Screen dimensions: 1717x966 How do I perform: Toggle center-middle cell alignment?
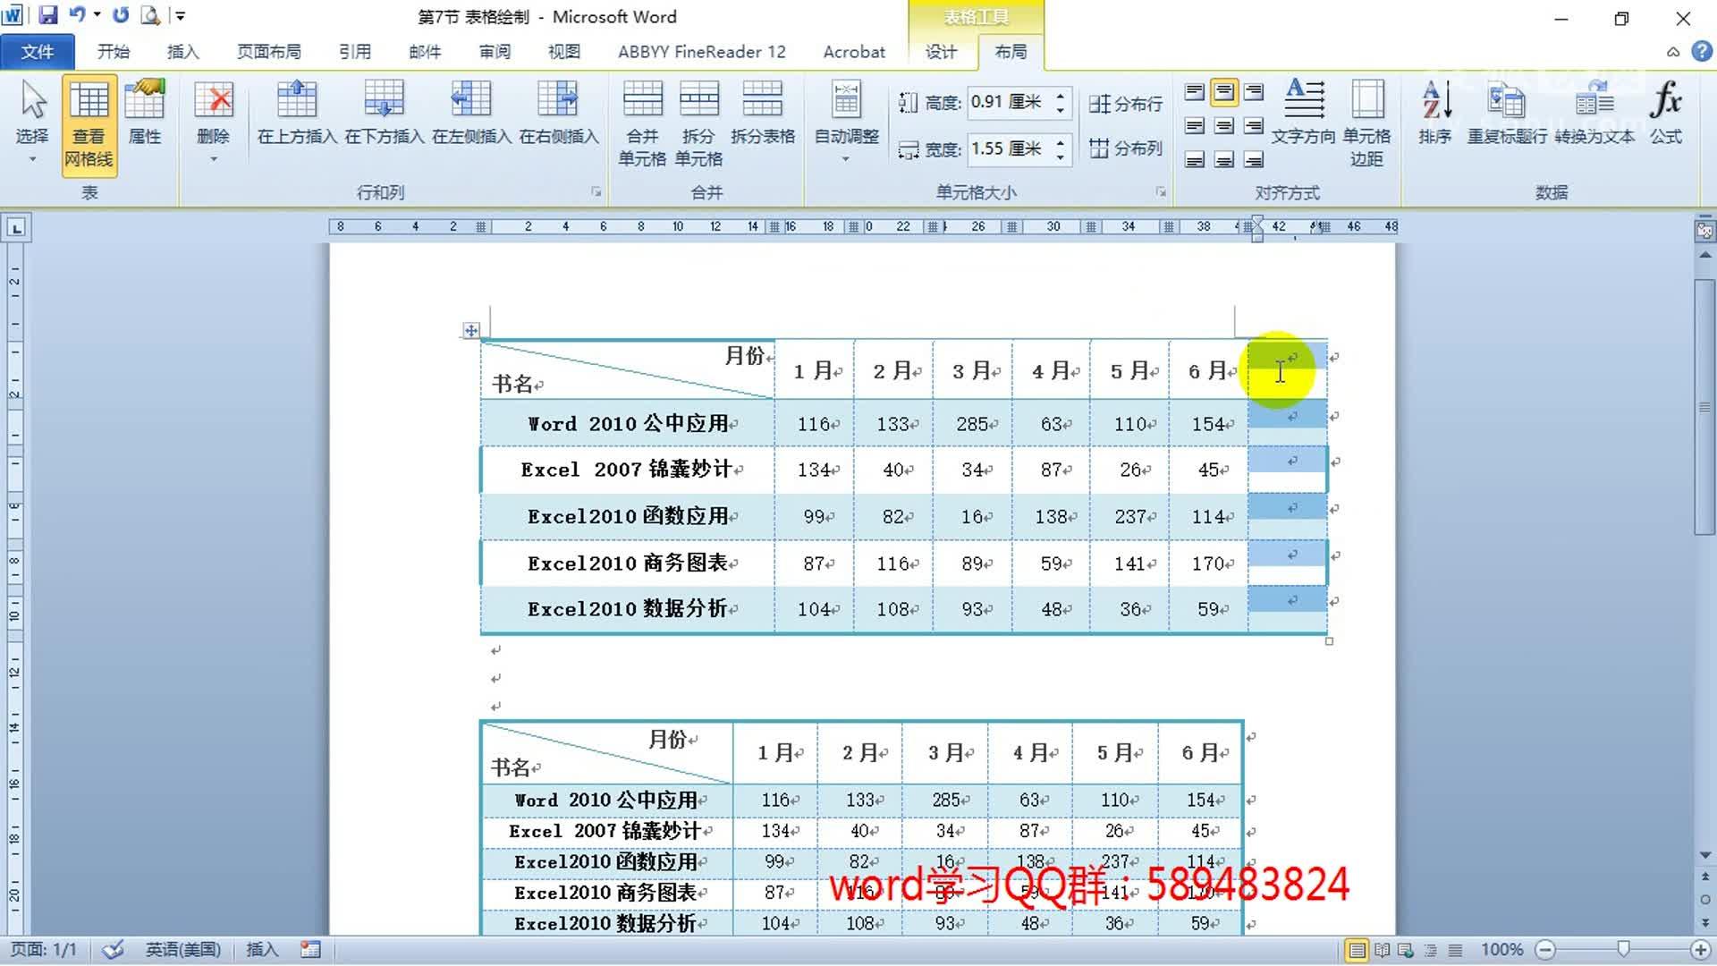coord(1223,126)
